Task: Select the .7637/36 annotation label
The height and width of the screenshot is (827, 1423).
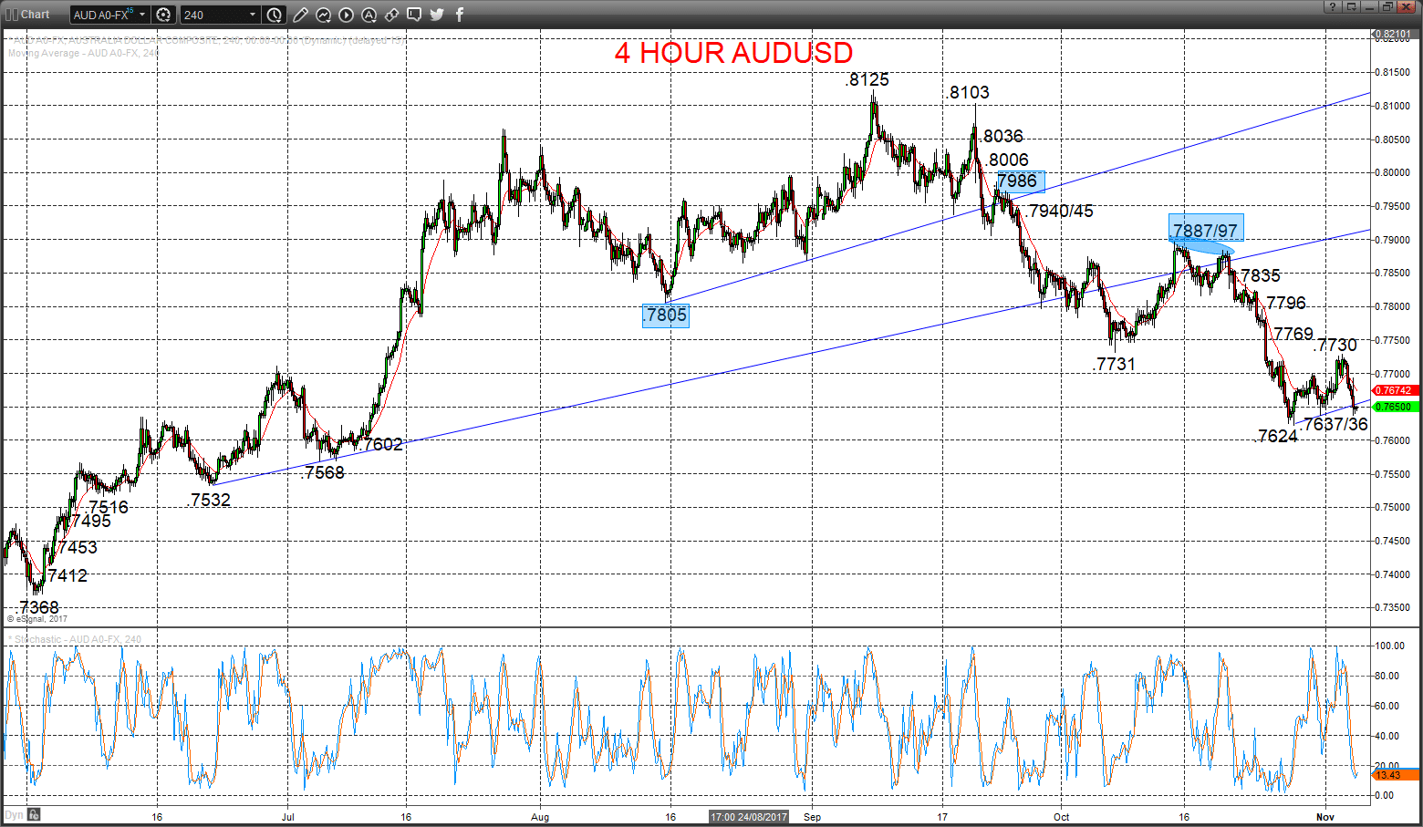Action: point(1334,424)
